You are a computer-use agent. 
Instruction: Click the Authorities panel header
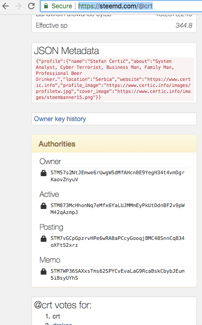pos(114,144)
